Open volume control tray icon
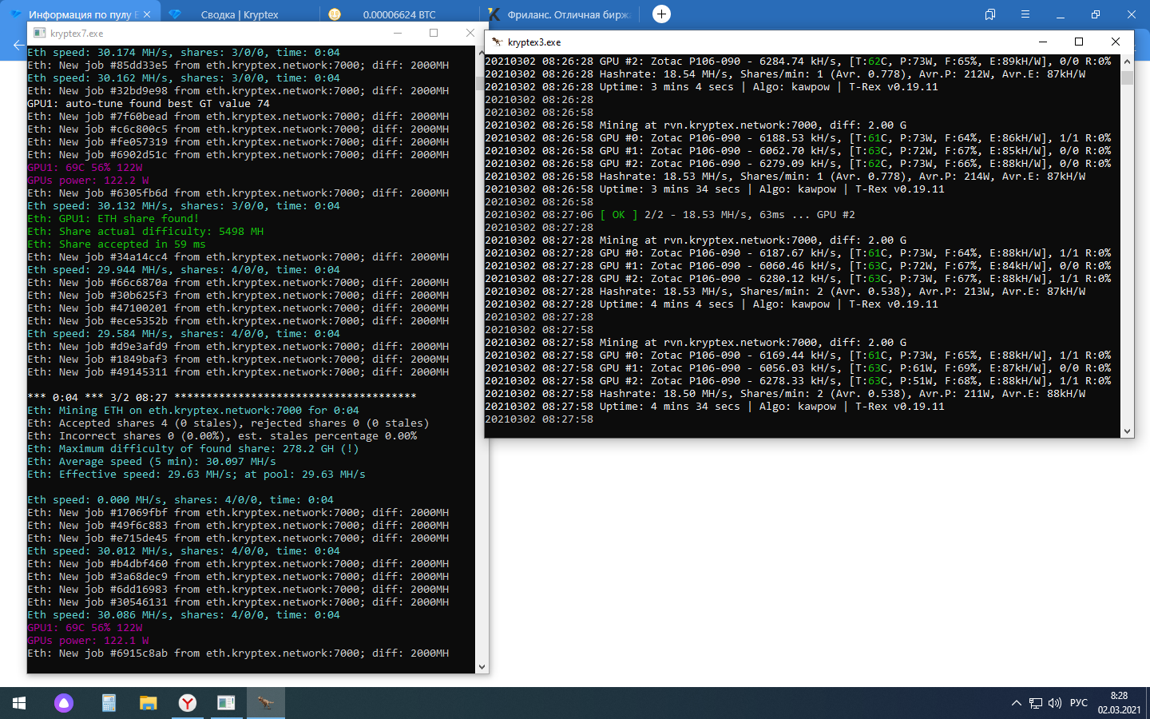This screenshot has width=1150, height=719. (1055, 703)
